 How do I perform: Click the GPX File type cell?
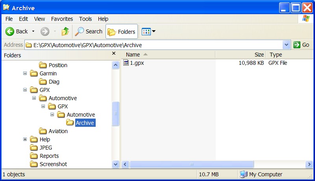click(278, 63)
